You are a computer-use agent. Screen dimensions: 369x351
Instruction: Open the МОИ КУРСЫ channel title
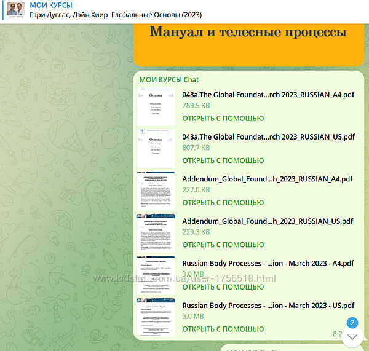pos(52,6)
